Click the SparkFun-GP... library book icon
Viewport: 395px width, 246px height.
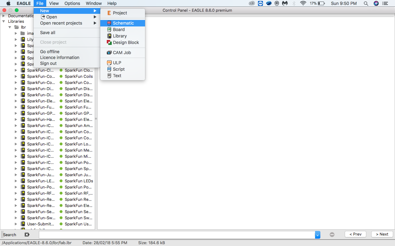tap(23, 113)
